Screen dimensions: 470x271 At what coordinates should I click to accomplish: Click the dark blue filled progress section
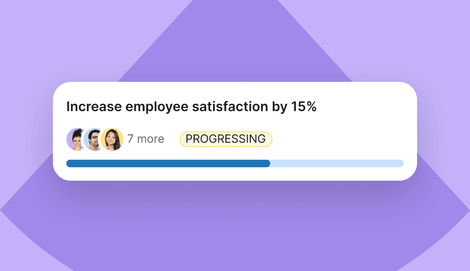click(x=168, y=164)
